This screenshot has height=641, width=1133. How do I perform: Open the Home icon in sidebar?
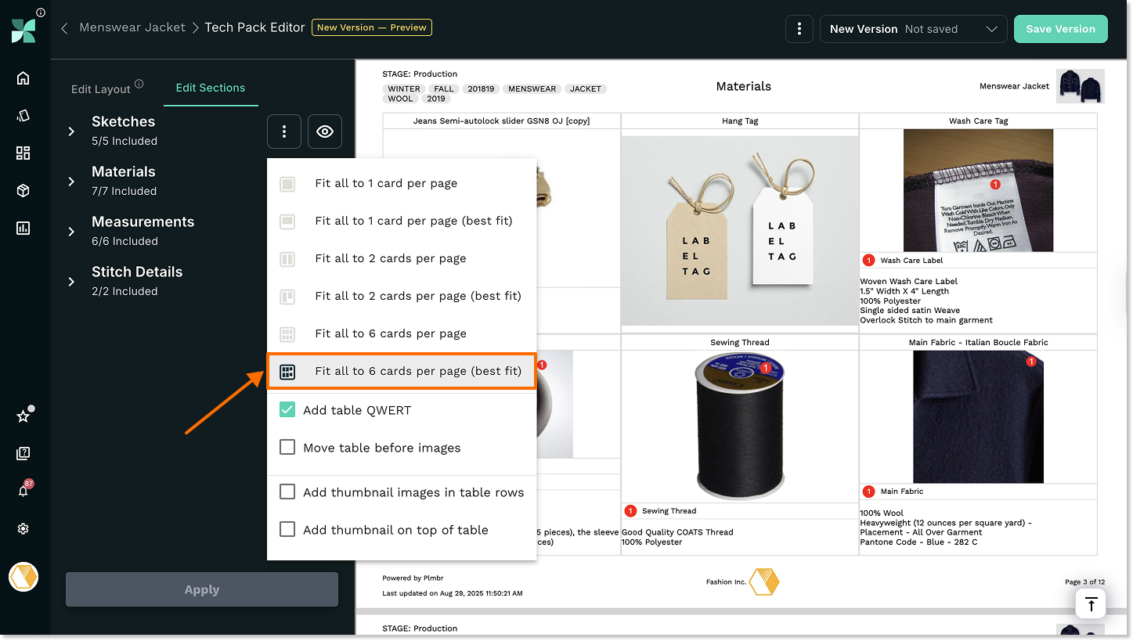[23, 77]
